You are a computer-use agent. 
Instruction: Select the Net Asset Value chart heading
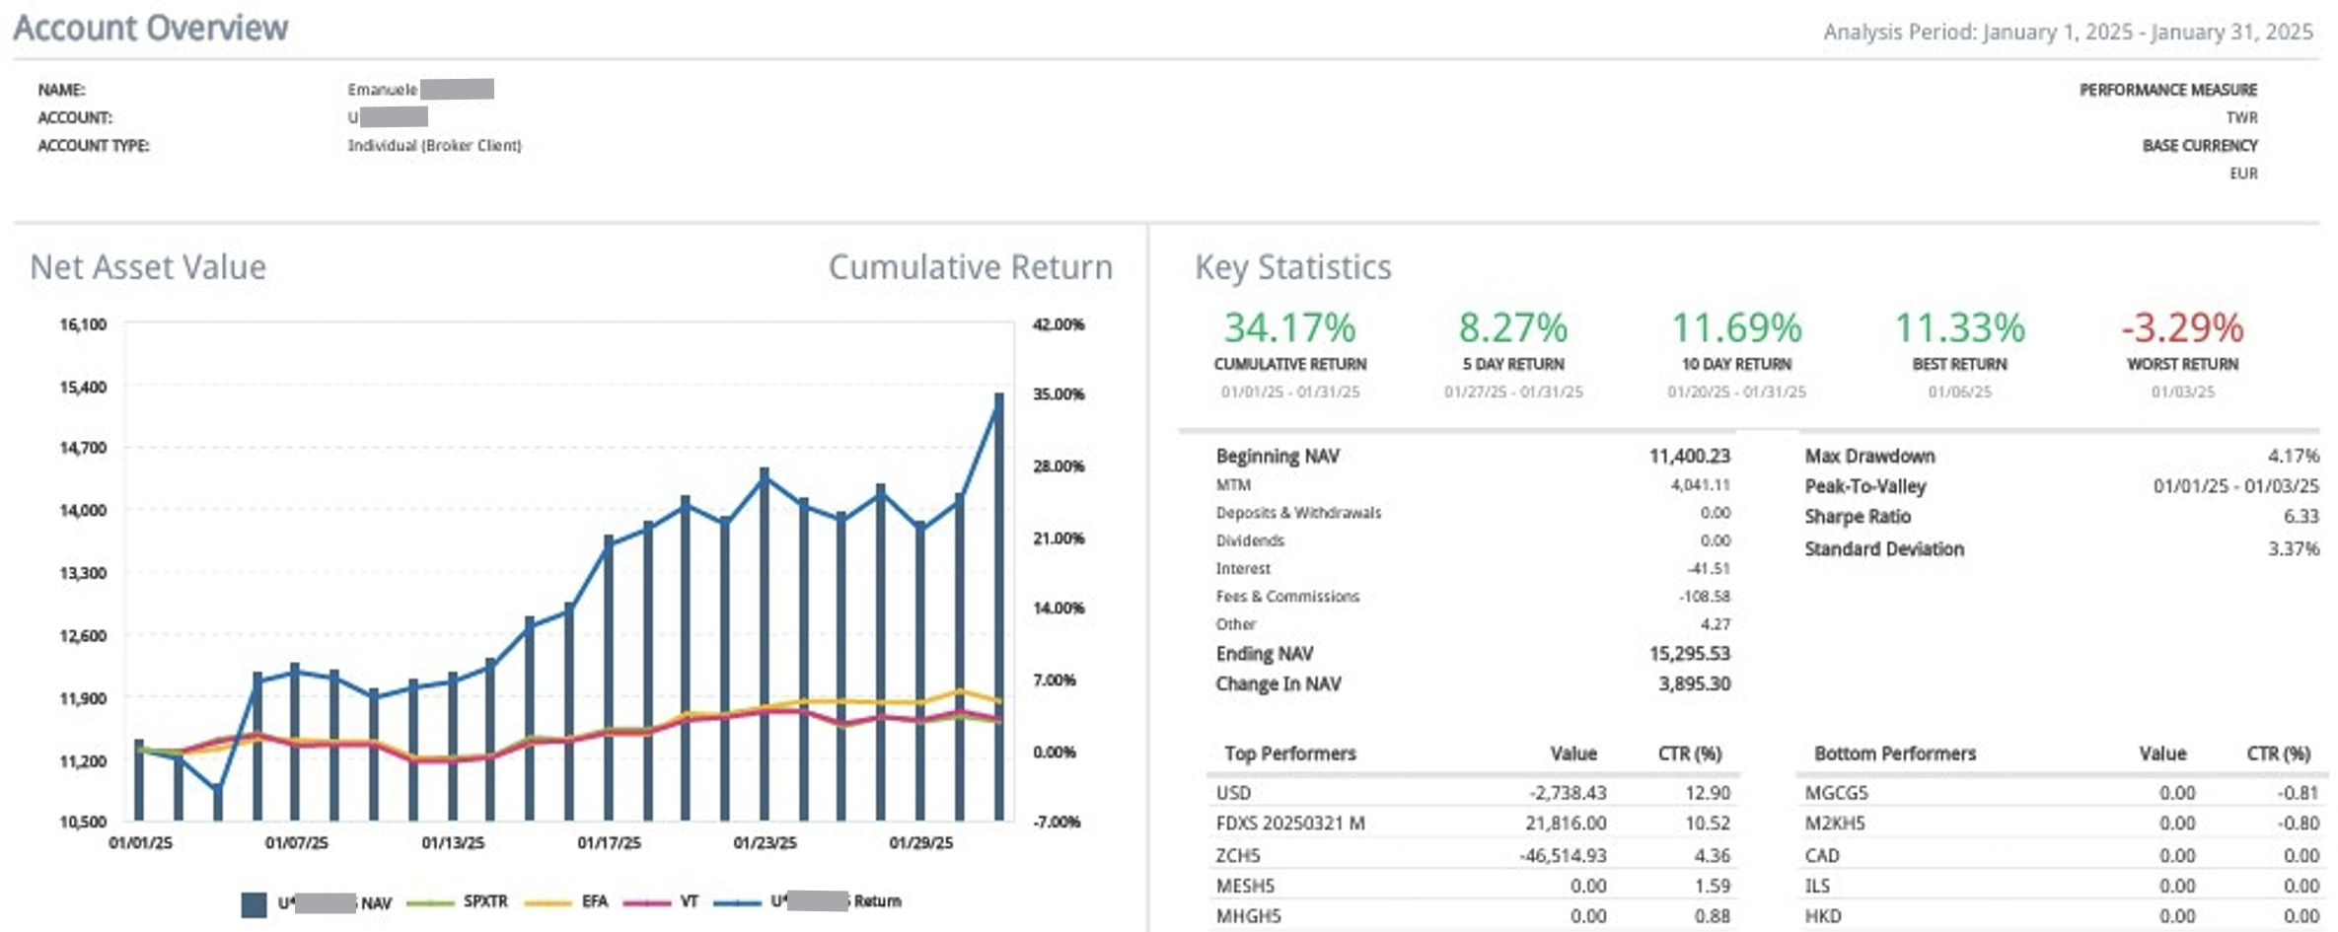[x=148, y=267]
